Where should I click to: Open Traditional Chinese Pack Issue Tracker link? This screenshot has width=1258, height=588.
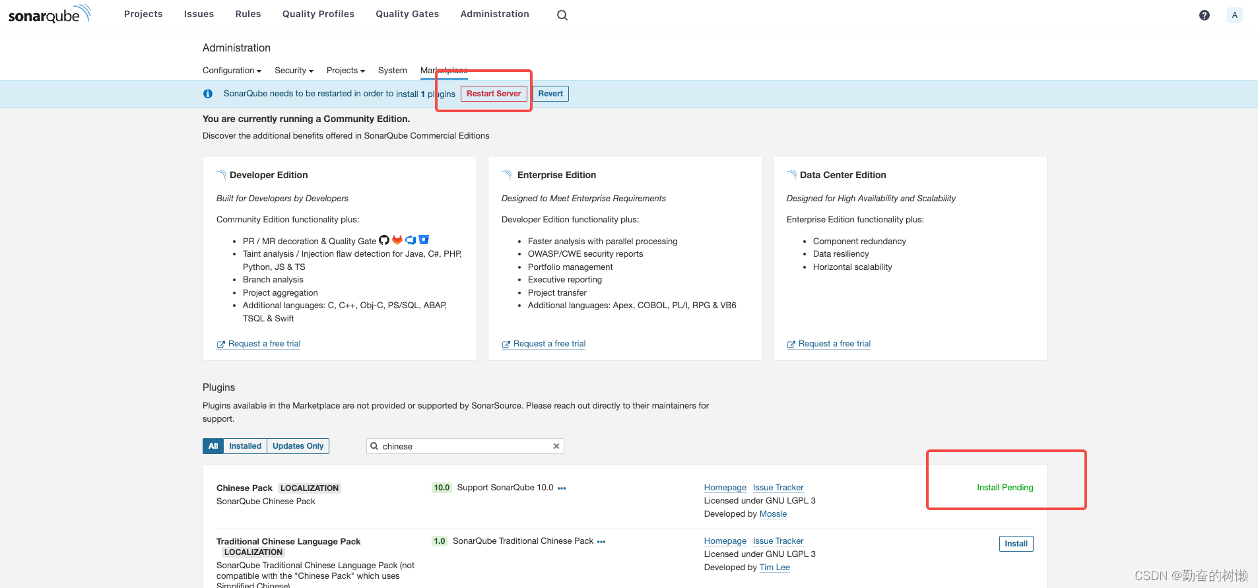click(x=778, y=541)
